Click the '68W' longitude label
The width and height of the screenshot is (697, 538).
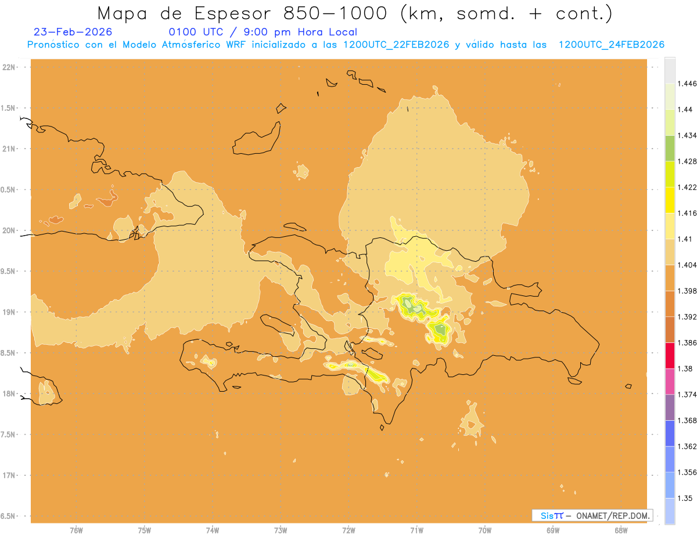(621, 530)
